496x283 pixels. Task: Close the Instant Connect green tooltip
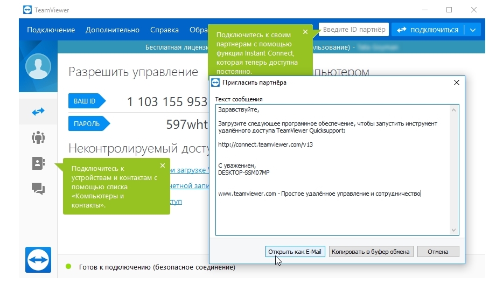point(305,32)
